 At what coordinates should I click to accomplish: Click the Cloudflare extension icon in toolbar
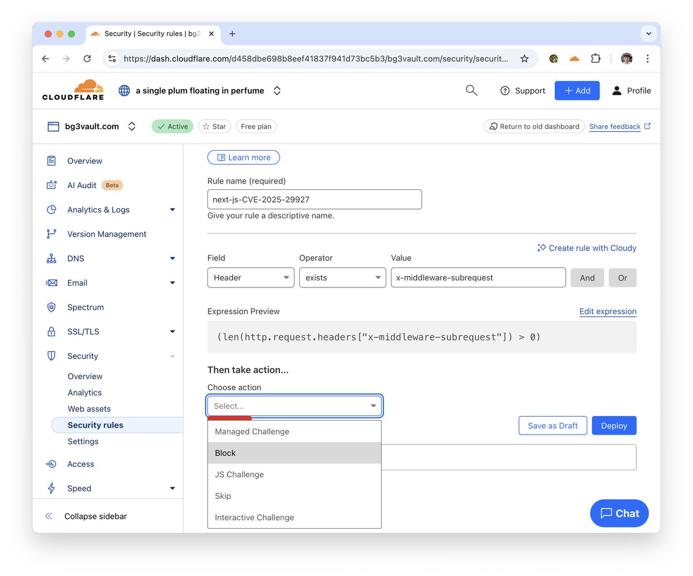point(574,58)
